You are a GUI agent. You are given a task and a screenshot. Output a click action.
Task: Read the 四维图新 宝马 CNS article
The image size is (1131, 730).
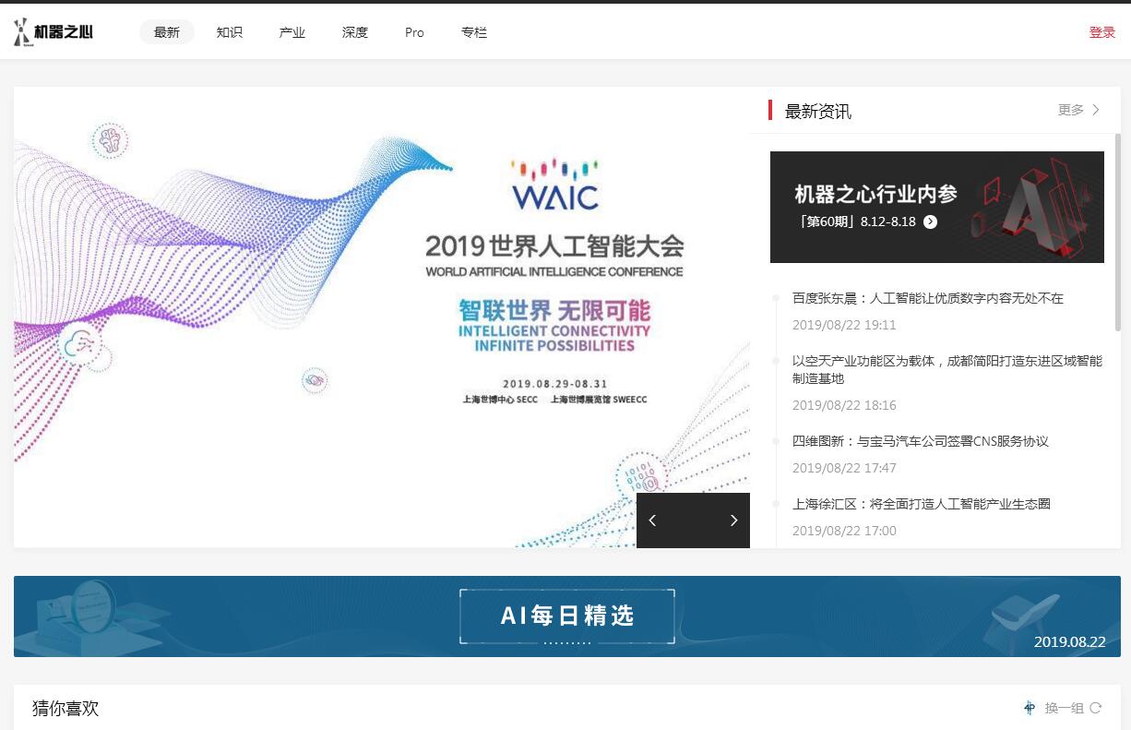[x=920, y=441]
